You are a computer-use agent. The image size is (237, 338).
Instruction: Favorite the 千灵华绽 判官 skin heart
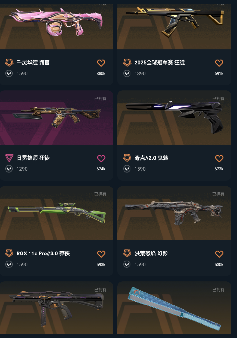(101, 63)
